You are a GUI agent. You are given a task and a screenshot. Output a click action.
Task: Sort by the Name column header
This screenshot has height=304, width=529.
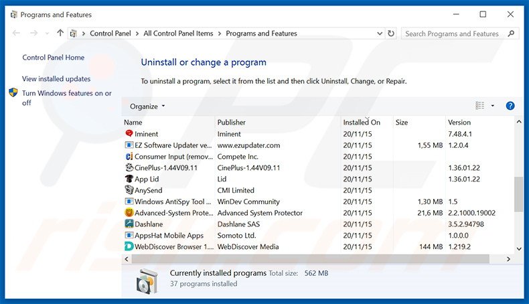pos(133,122)
